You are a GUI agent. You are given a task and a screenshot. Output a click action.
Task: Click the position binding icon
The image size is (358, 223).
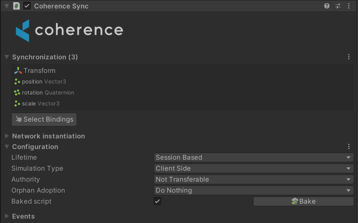(x=17, y=82)
